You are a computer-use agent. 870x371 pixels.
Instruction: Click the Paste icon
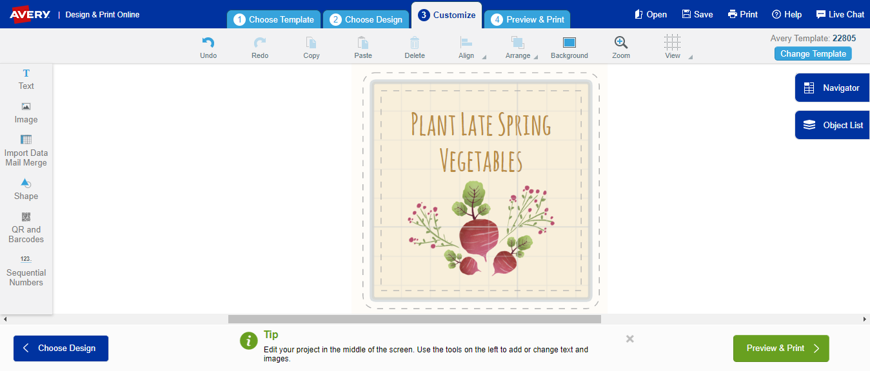[x=363, y=43]
